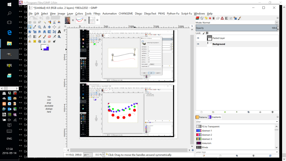The height and width of the screenshot is (161, 286).
Task: Select the Bucket Fill tool
Action: click(30, 36)
